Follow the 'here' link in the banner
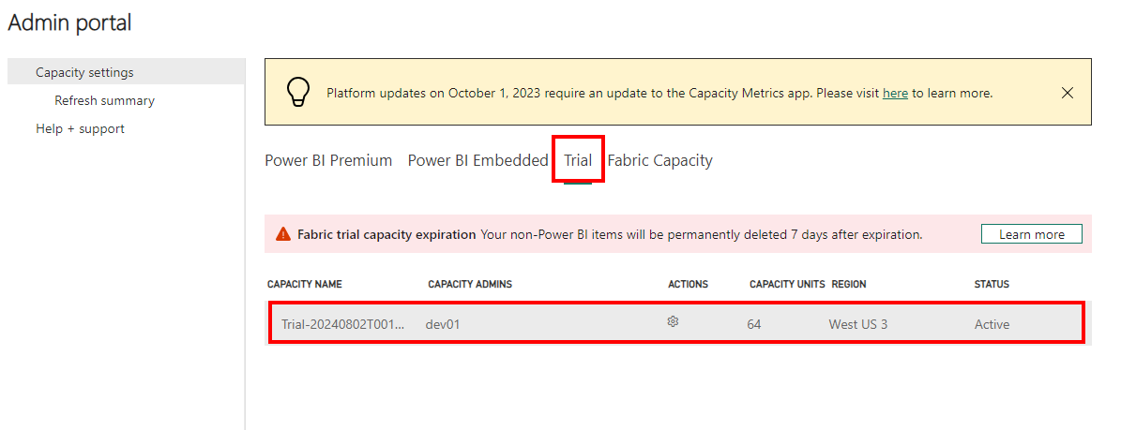The width and height of the screenshot is (1121, 430). coord(895,94)
